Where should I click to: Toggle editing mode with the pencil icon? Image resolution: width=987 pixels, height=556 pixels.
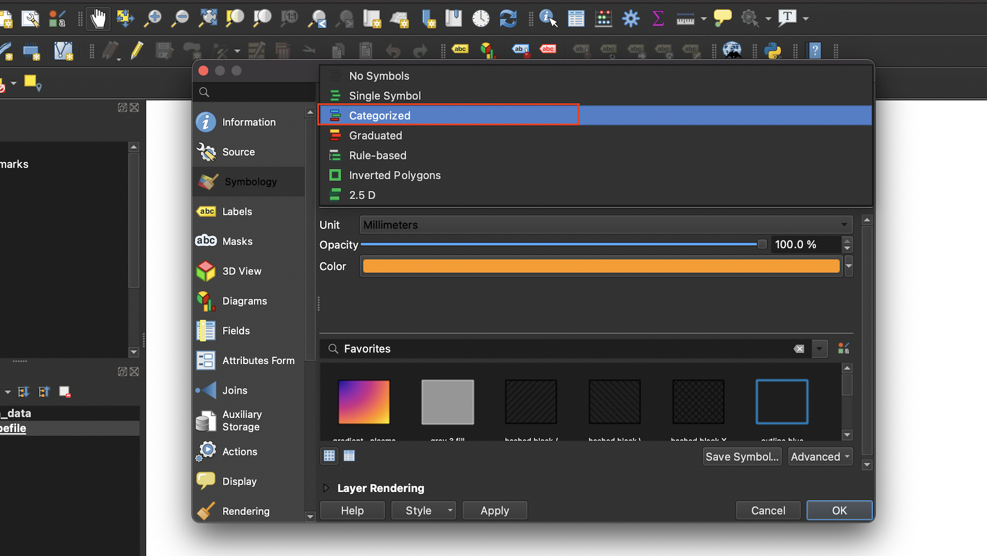point(136,50)
